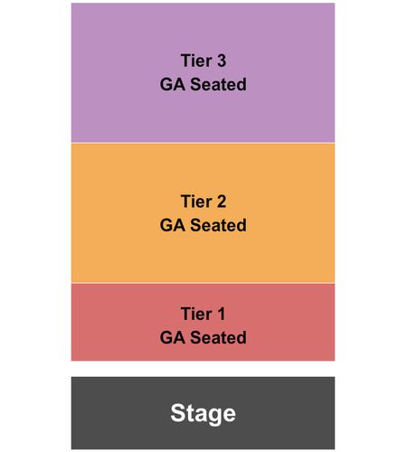The width and height of the screenshot is (407, 452).
Task: Click the 'Tier 3' text label
Action: 203,61
